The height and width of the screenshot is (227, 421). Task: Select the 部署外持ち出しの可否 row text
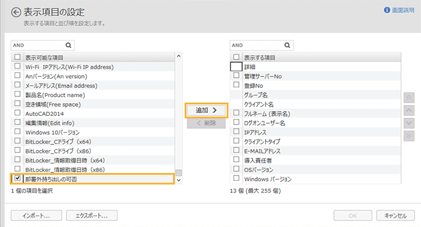coord(51,179)
